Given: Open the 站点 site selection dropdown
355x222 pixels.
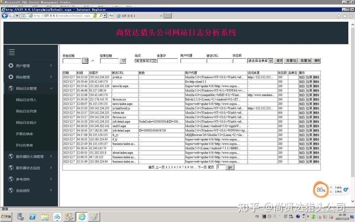Looking at the screenshot, I should (146, 61).
